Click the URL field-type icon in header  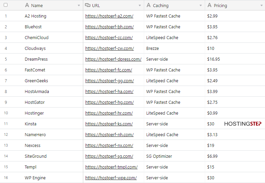pos(88,5)
